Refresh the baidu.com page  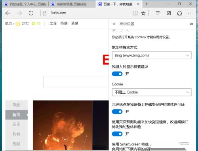pyautogui.click(x=31, y=13)
